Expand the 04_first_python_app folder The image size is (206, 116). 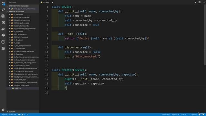pos(23,23)
